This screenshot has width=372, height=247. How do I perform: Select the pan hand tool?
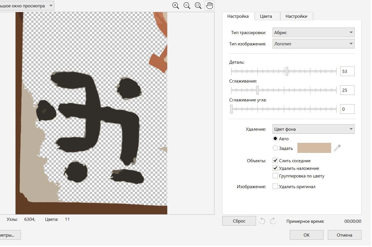(x=210, y=6)
